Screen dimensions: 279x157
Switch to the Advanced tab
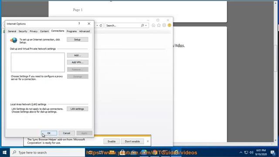(85, 31)
